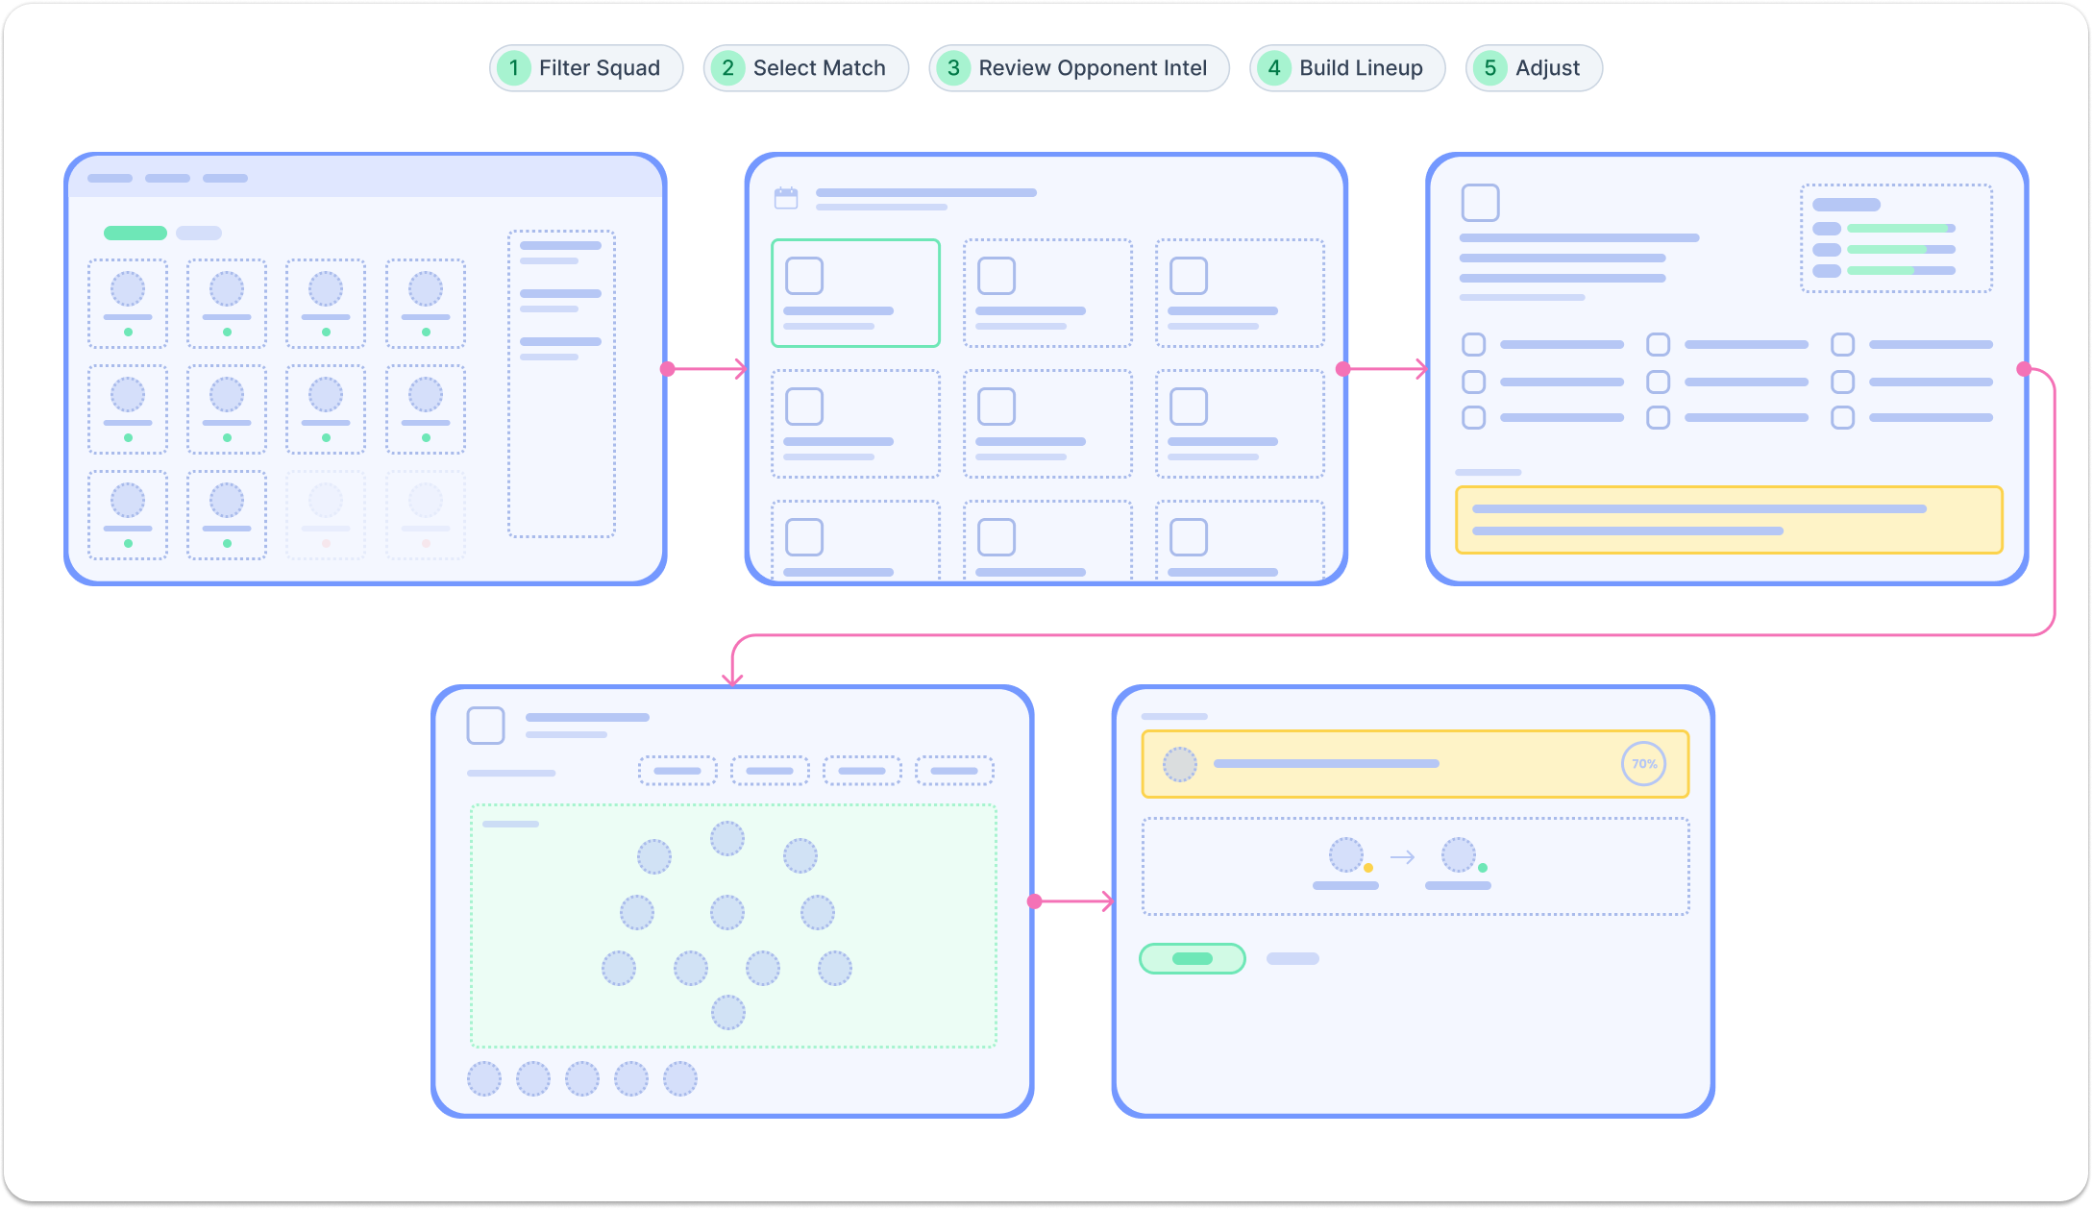The image size is (2092, 1209).
Task: Click player avatar with green status dot
Action: [x=1458, y=854]
